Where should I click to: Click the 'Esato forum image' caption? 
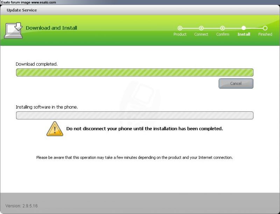coord(29,2)
